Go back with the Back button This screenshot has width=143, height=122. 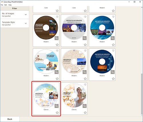click(x=10, y=119)
